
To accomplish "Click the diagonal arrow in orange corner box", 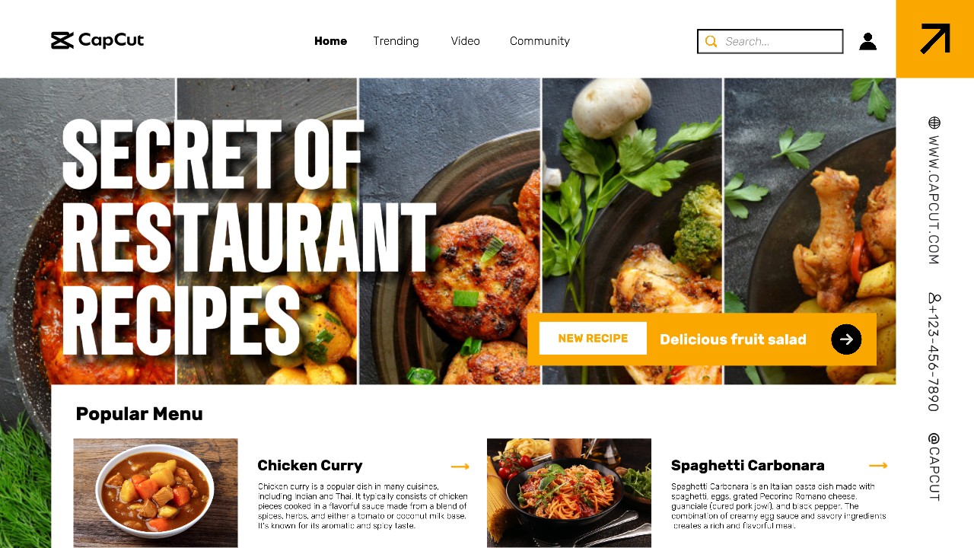I will click(x=935, y=39).
